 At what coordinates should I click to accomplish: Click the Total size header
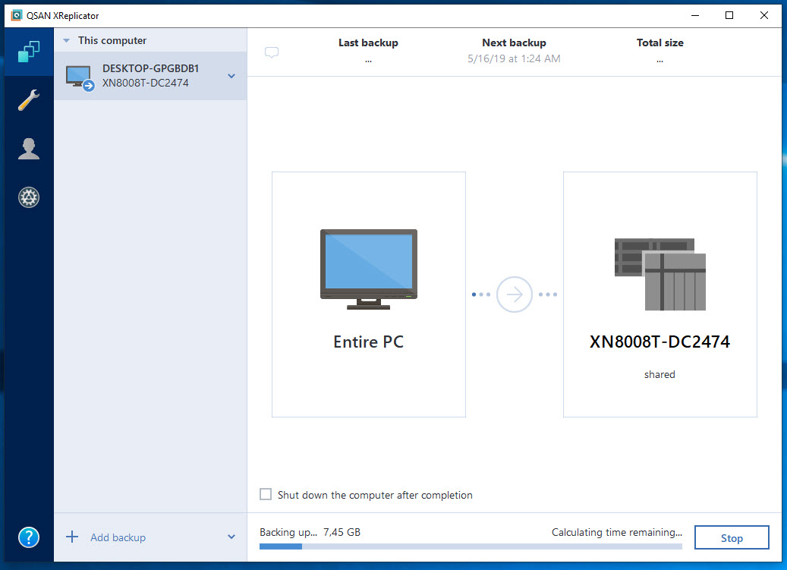660,43
